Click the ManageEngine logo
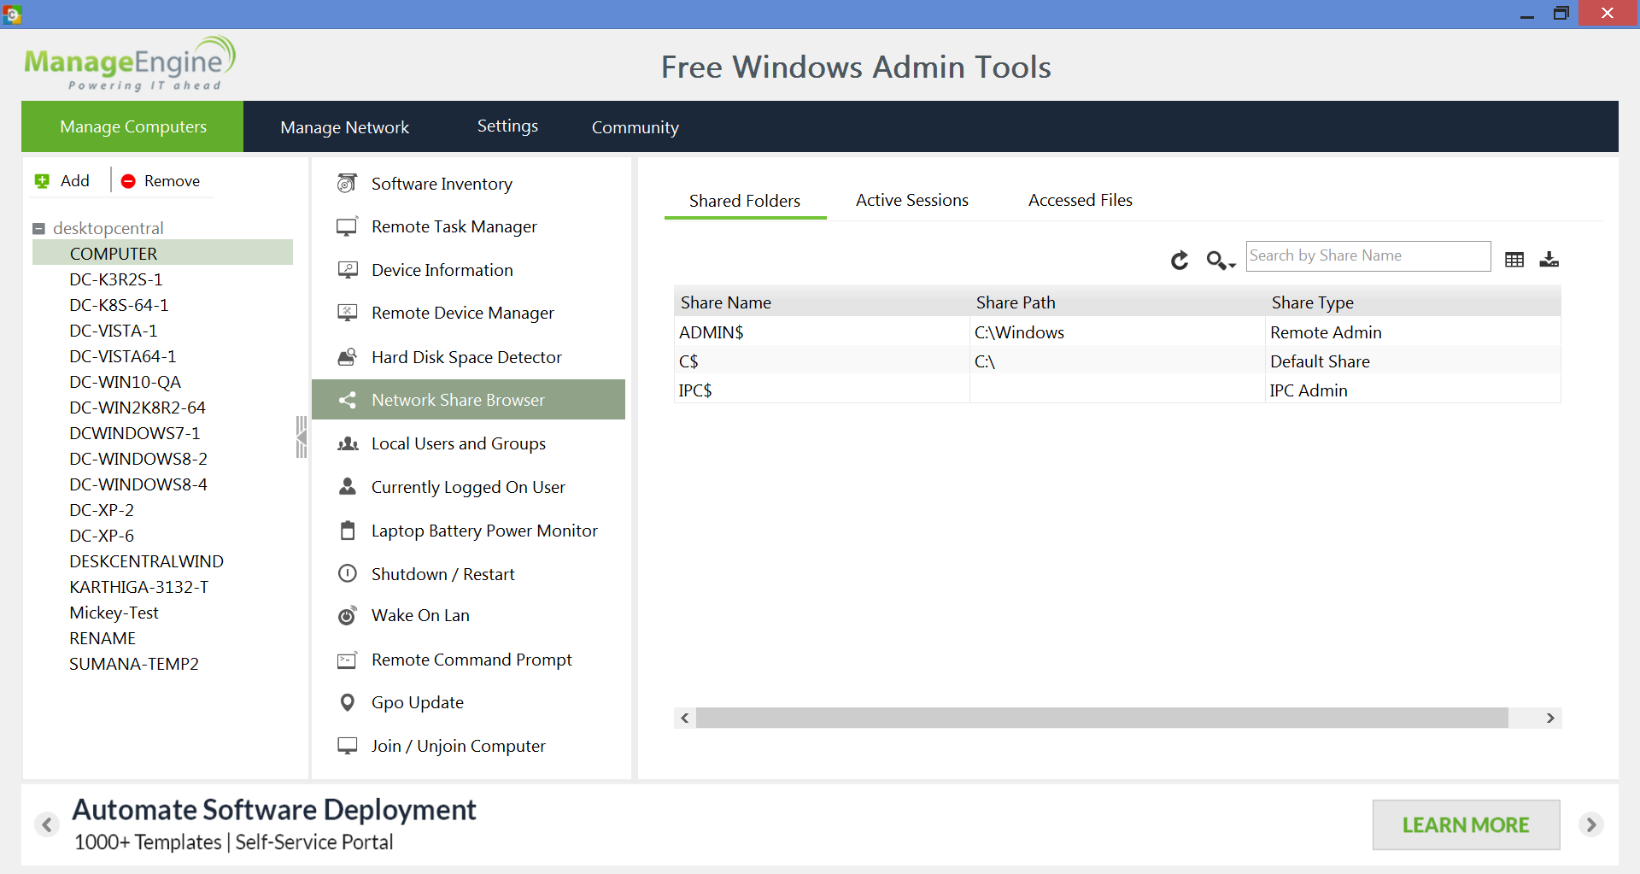 click(x=130, y=63)
